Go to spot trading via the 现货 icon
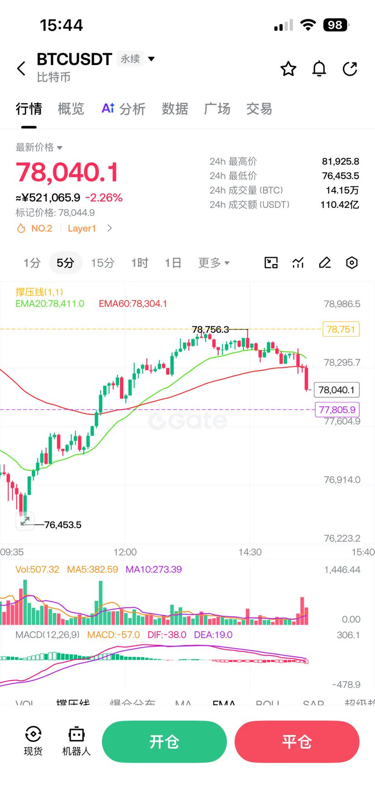 [x=33, y=741]
